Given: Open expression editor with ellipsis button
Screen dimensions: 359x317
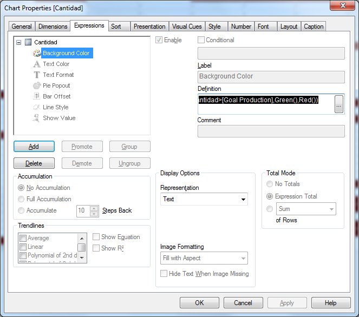Looking at the screenshot, I should [x=339, y=104].
